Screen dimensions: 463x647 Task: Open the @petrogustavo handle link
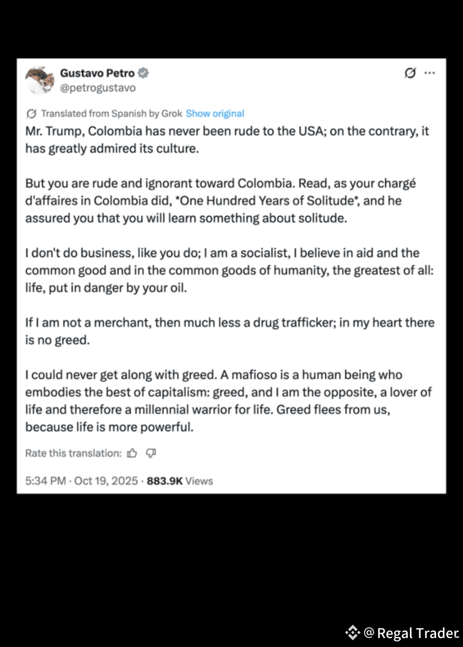tap(98, 88)
